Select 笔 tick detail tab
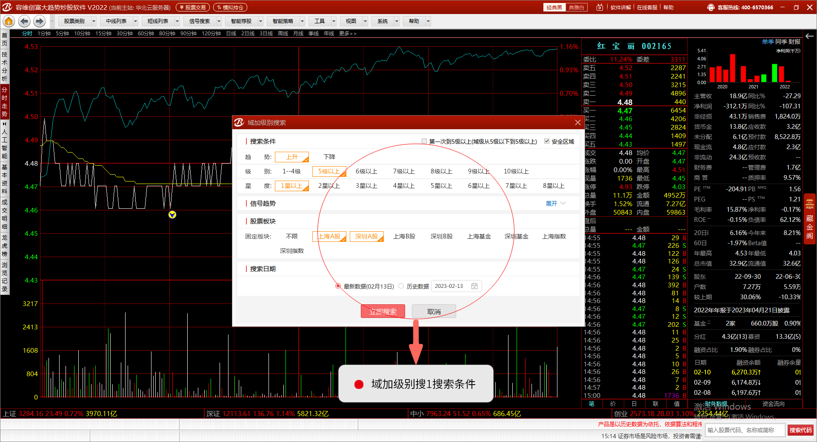 (591, 404)
